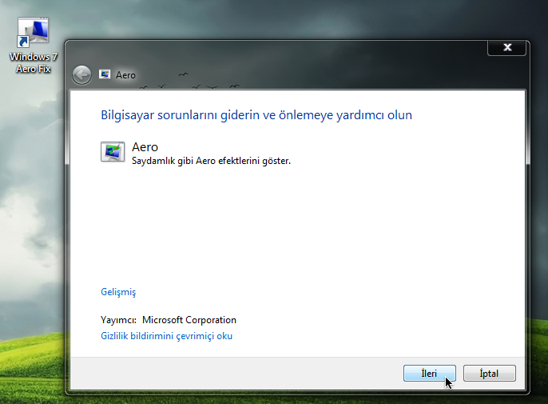
Task: Click the back arrow in the Aero troubleshooter
Action: (x=81, y=74)
